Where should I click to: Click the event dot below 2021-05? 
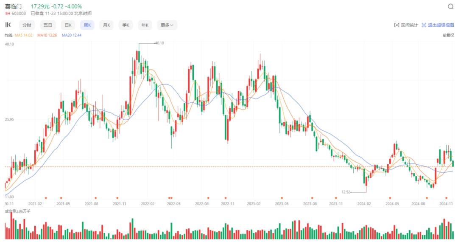(x=61, y=198)
